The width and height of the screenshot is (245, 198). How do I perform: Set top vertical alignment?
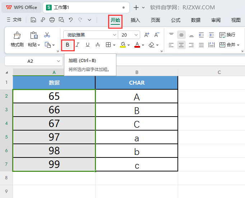pyautogui.click(x=171, y=35)
